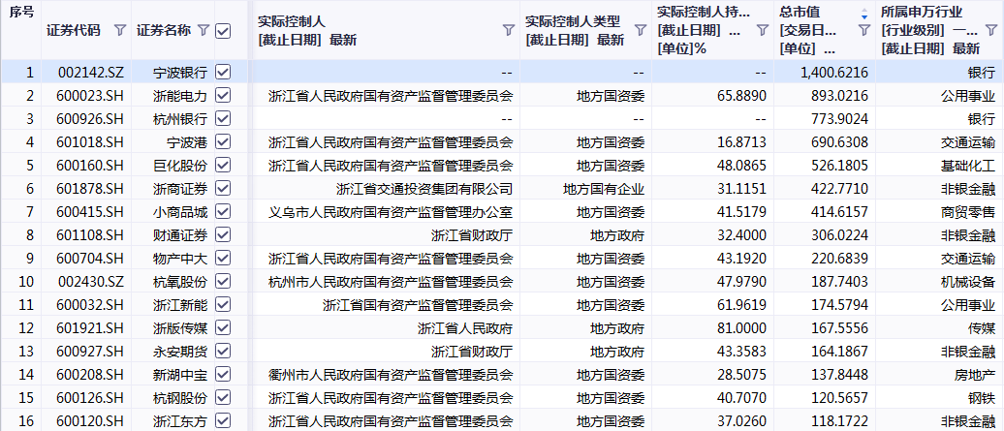
Task: Uncheck the 浙江新能 row checkbox
Action: tap(223, 304)
